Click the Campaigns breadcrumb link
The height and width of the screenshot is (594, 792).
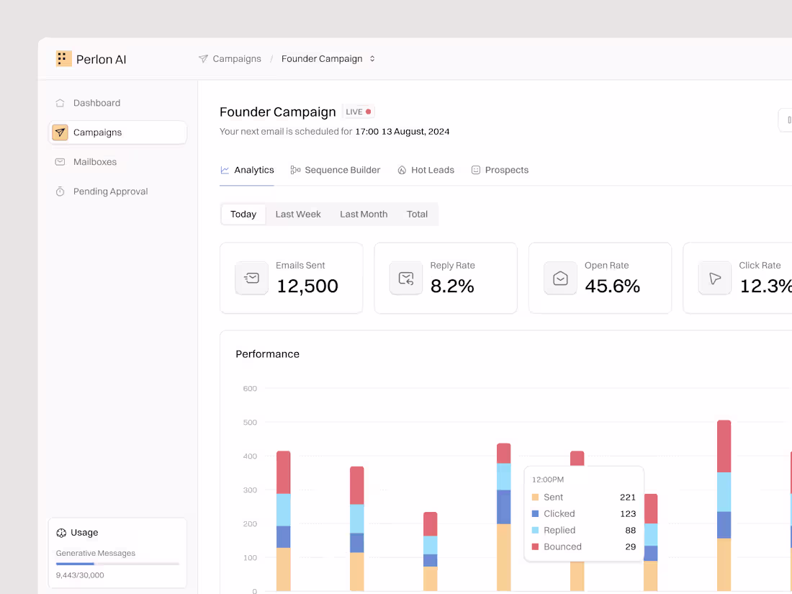[x=236, y=58]
